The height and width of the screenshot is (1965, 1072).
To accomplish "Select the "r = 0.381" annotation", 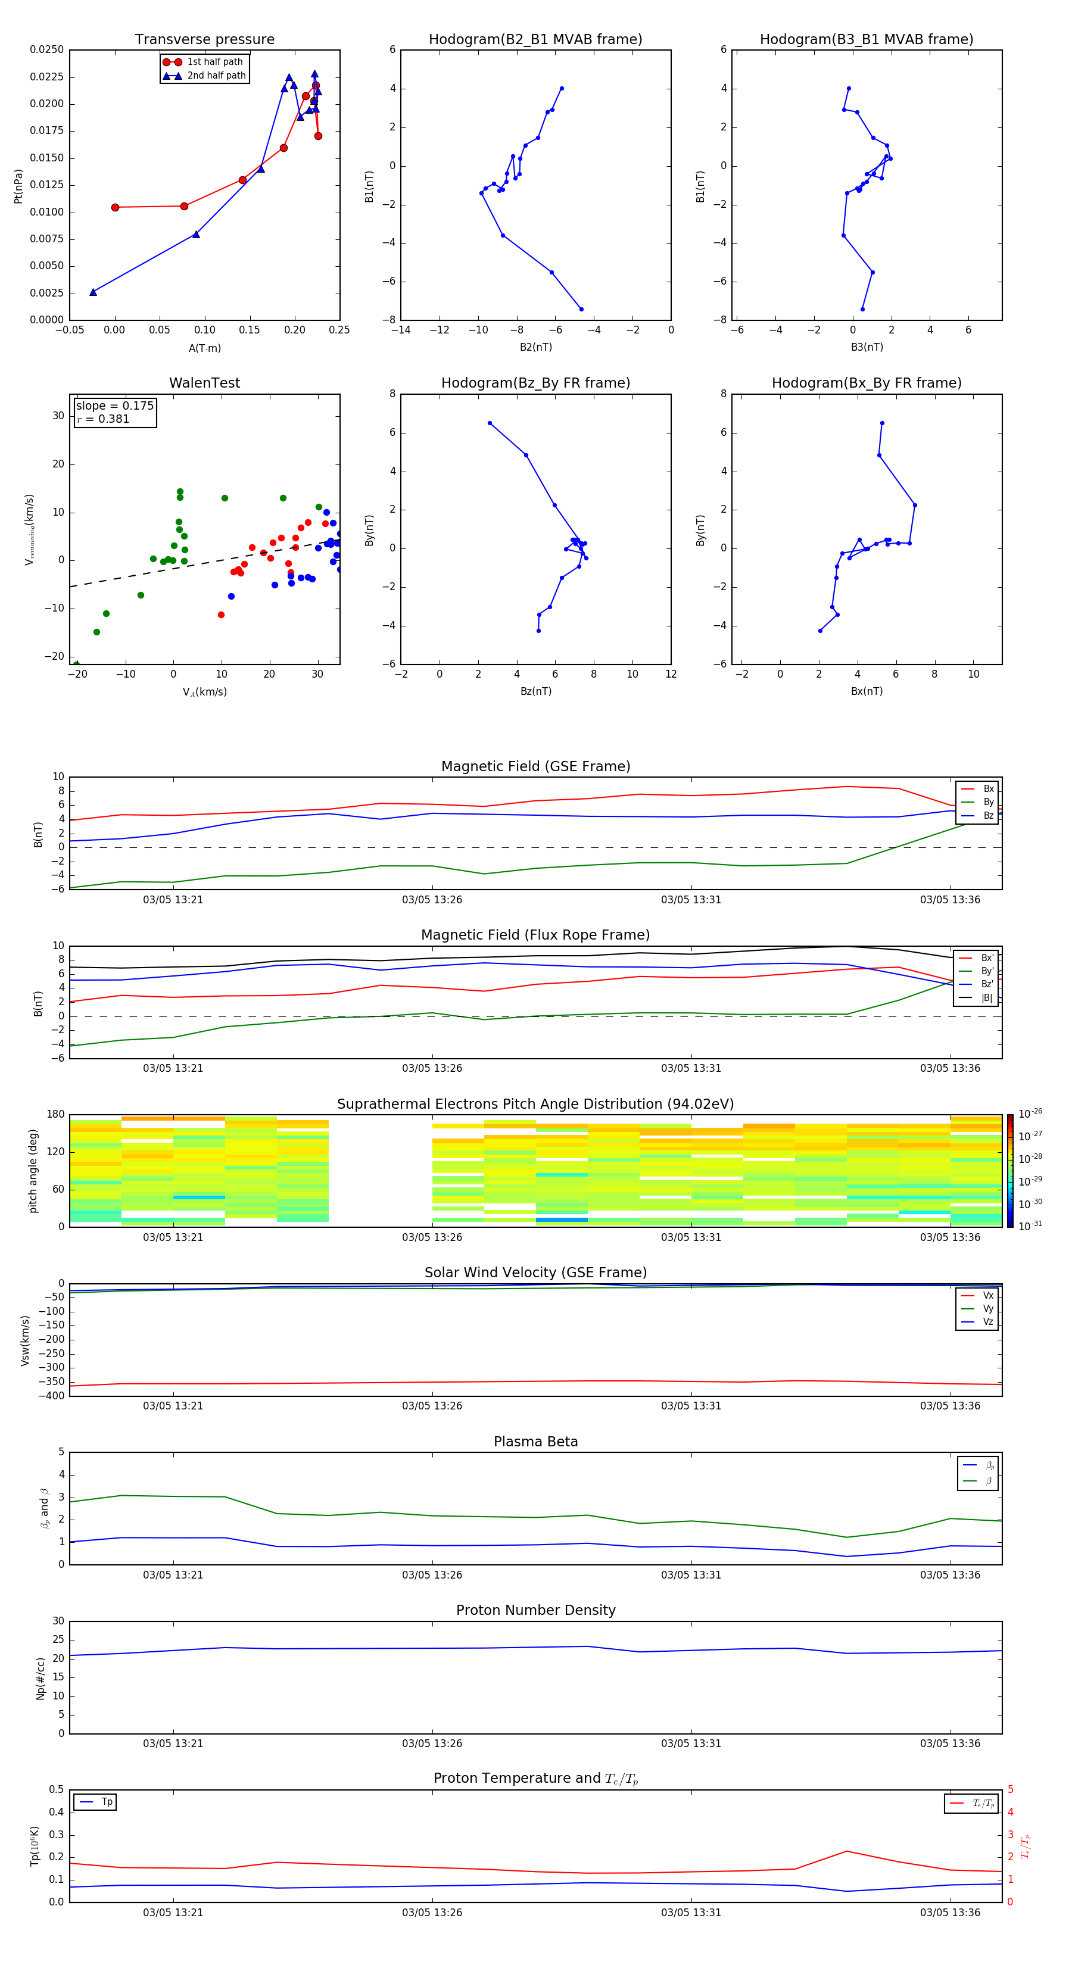I will point(103,419).
